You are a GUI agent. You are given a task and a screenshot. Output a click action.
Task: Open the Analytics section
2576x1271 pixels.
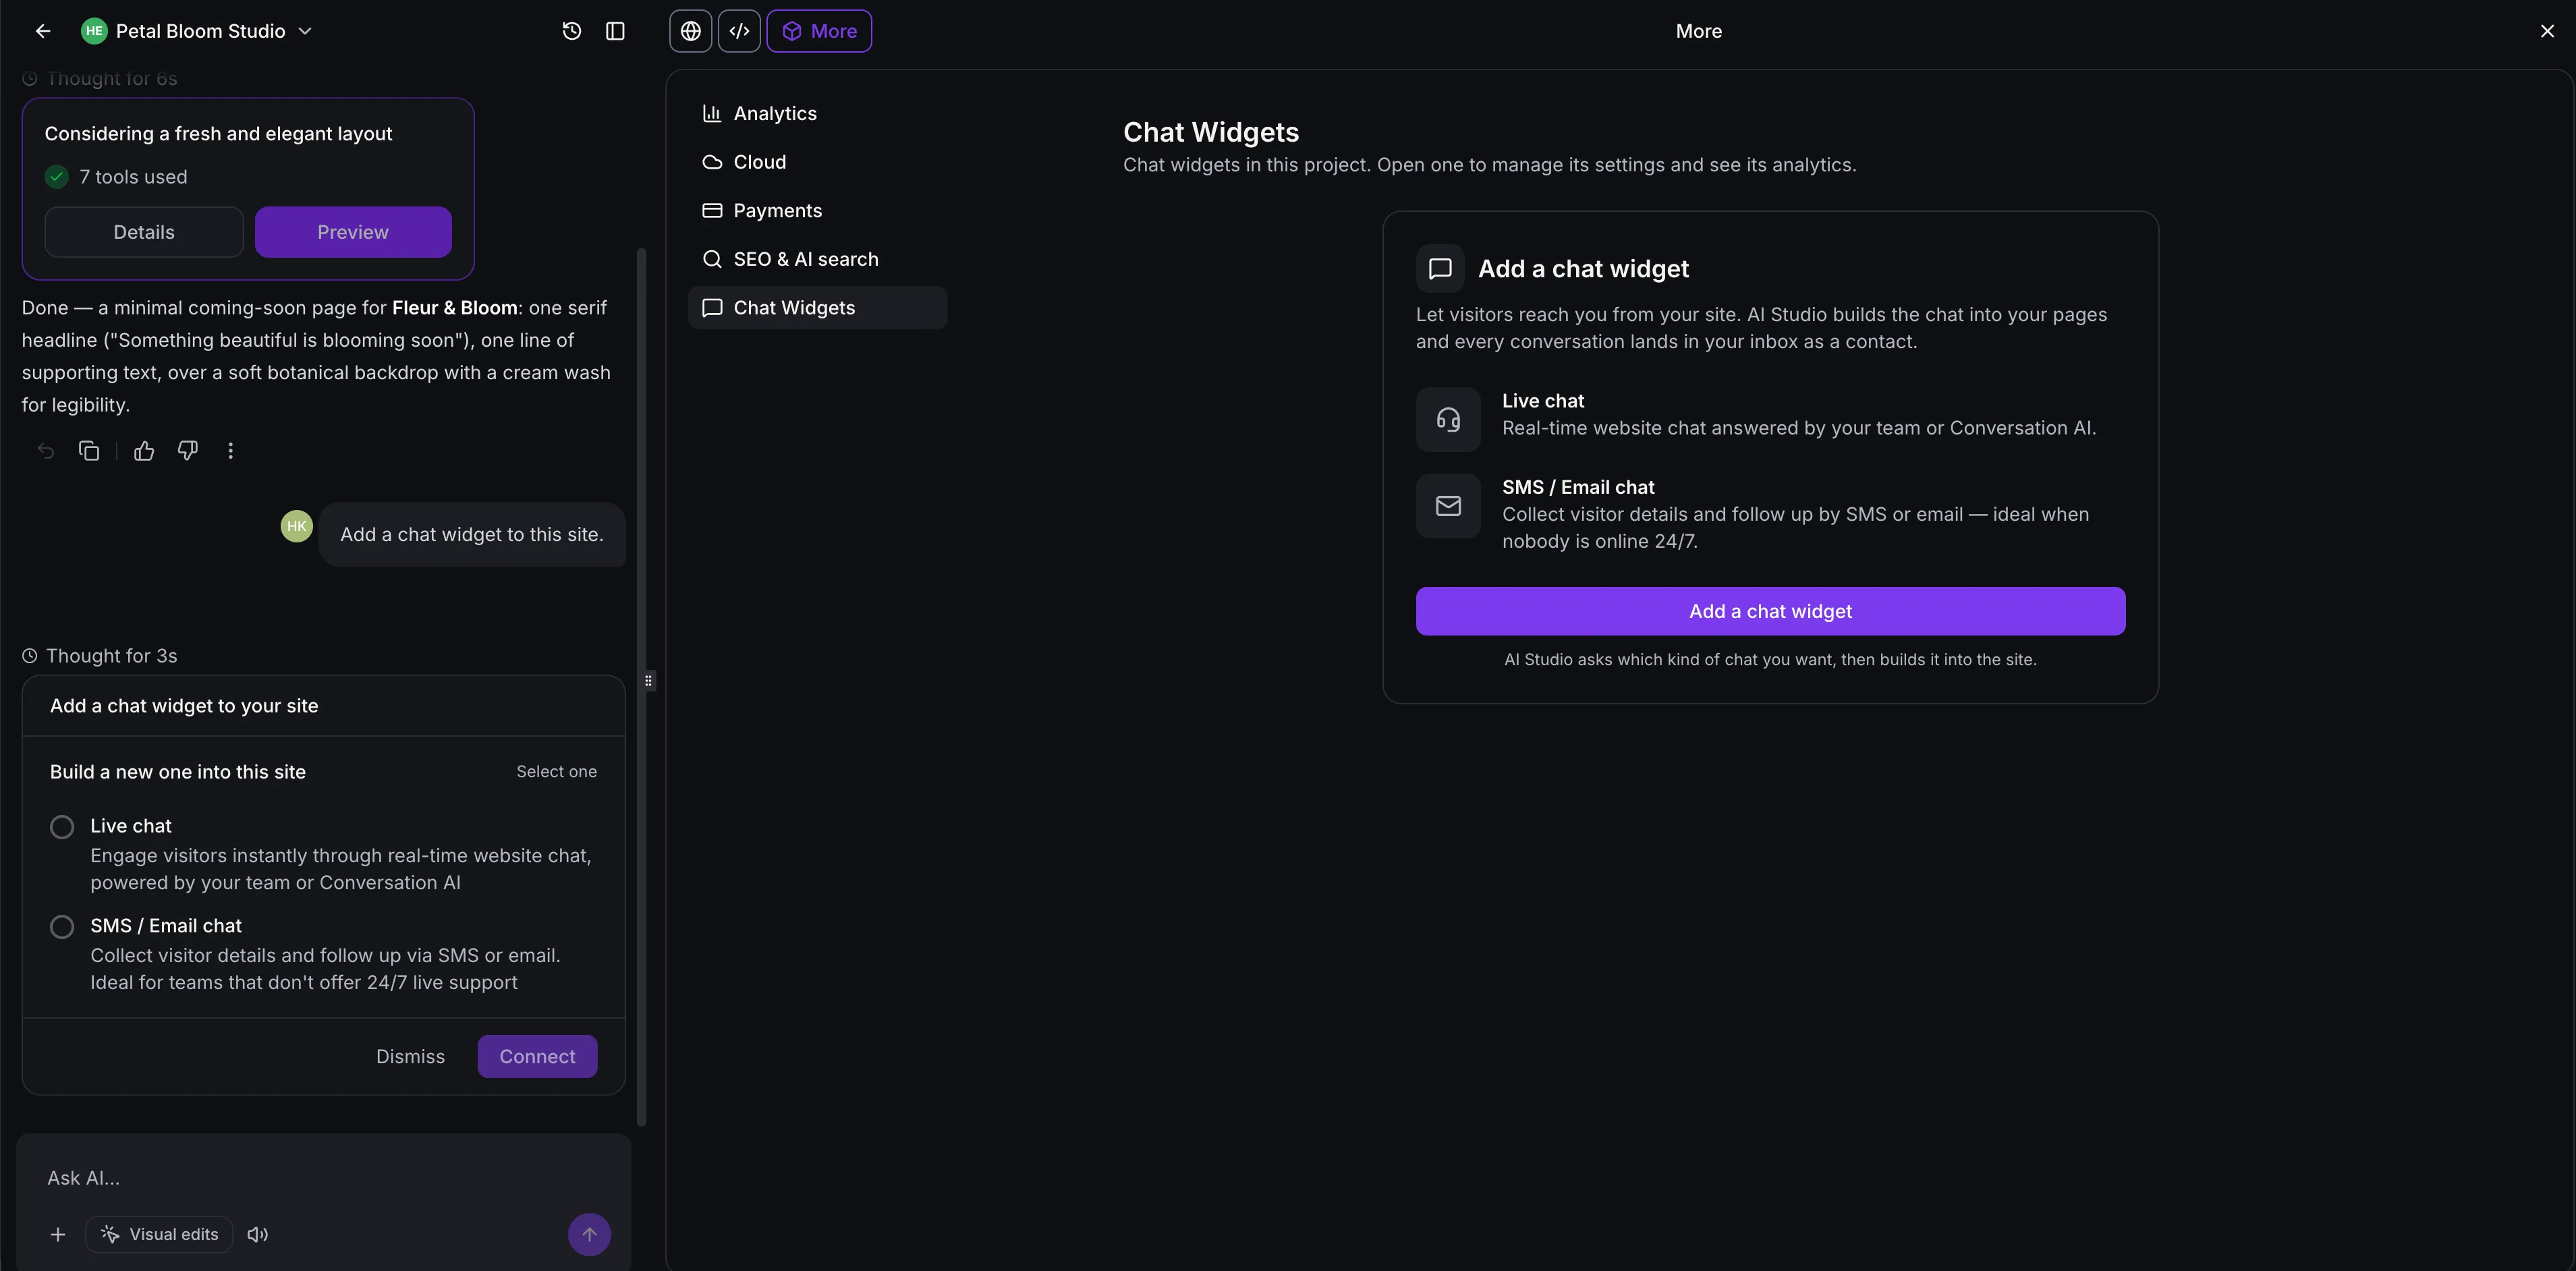(x=817, y=113)
